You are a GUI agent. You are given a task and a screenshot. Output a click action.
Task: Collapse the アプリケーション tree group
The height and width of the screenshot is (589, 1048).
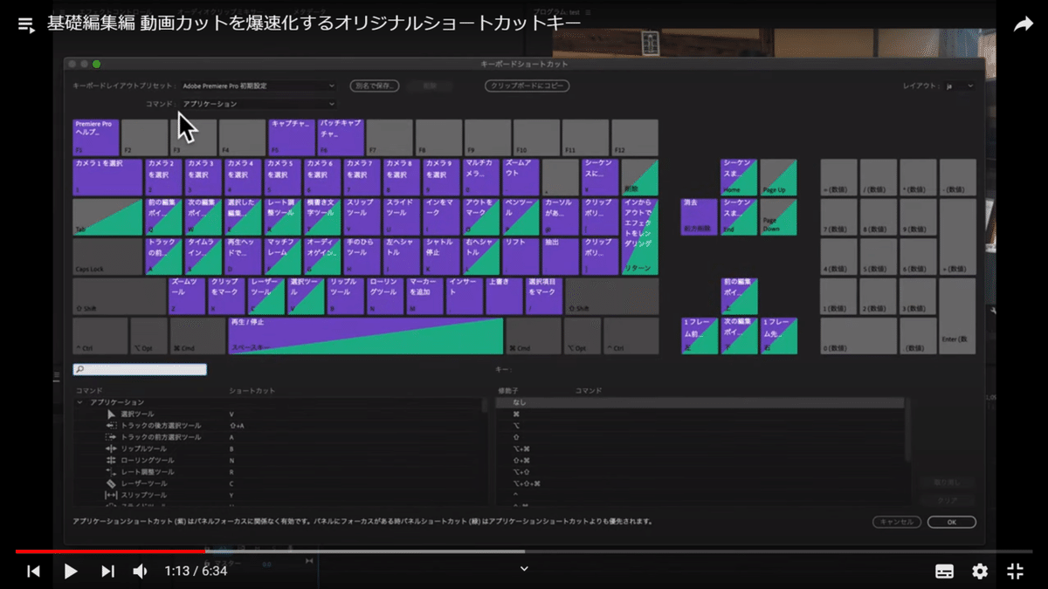(x=80, y=402)
